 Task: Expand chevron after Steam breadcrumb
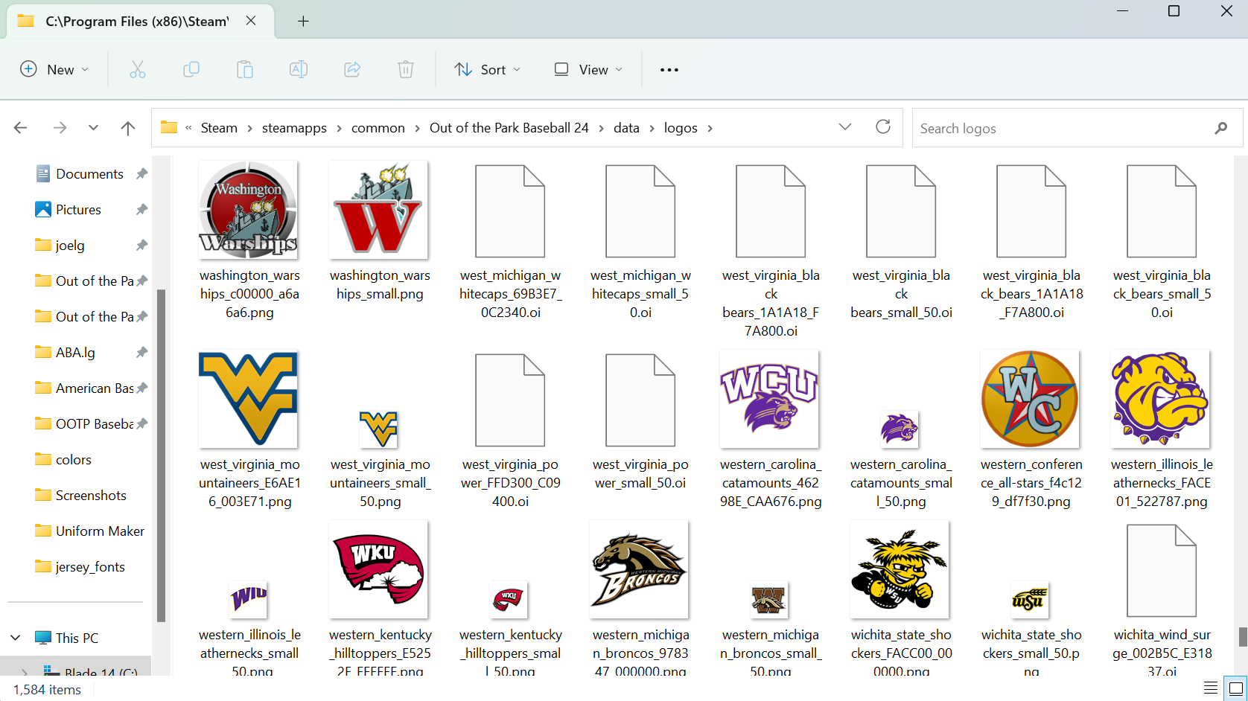click(249, 128)
